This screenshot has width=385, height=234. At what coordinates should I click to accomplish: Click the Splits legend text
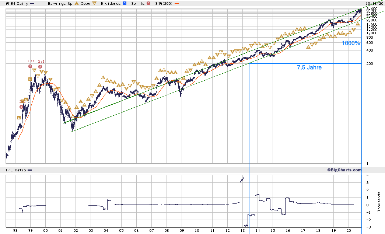[138, 4]
